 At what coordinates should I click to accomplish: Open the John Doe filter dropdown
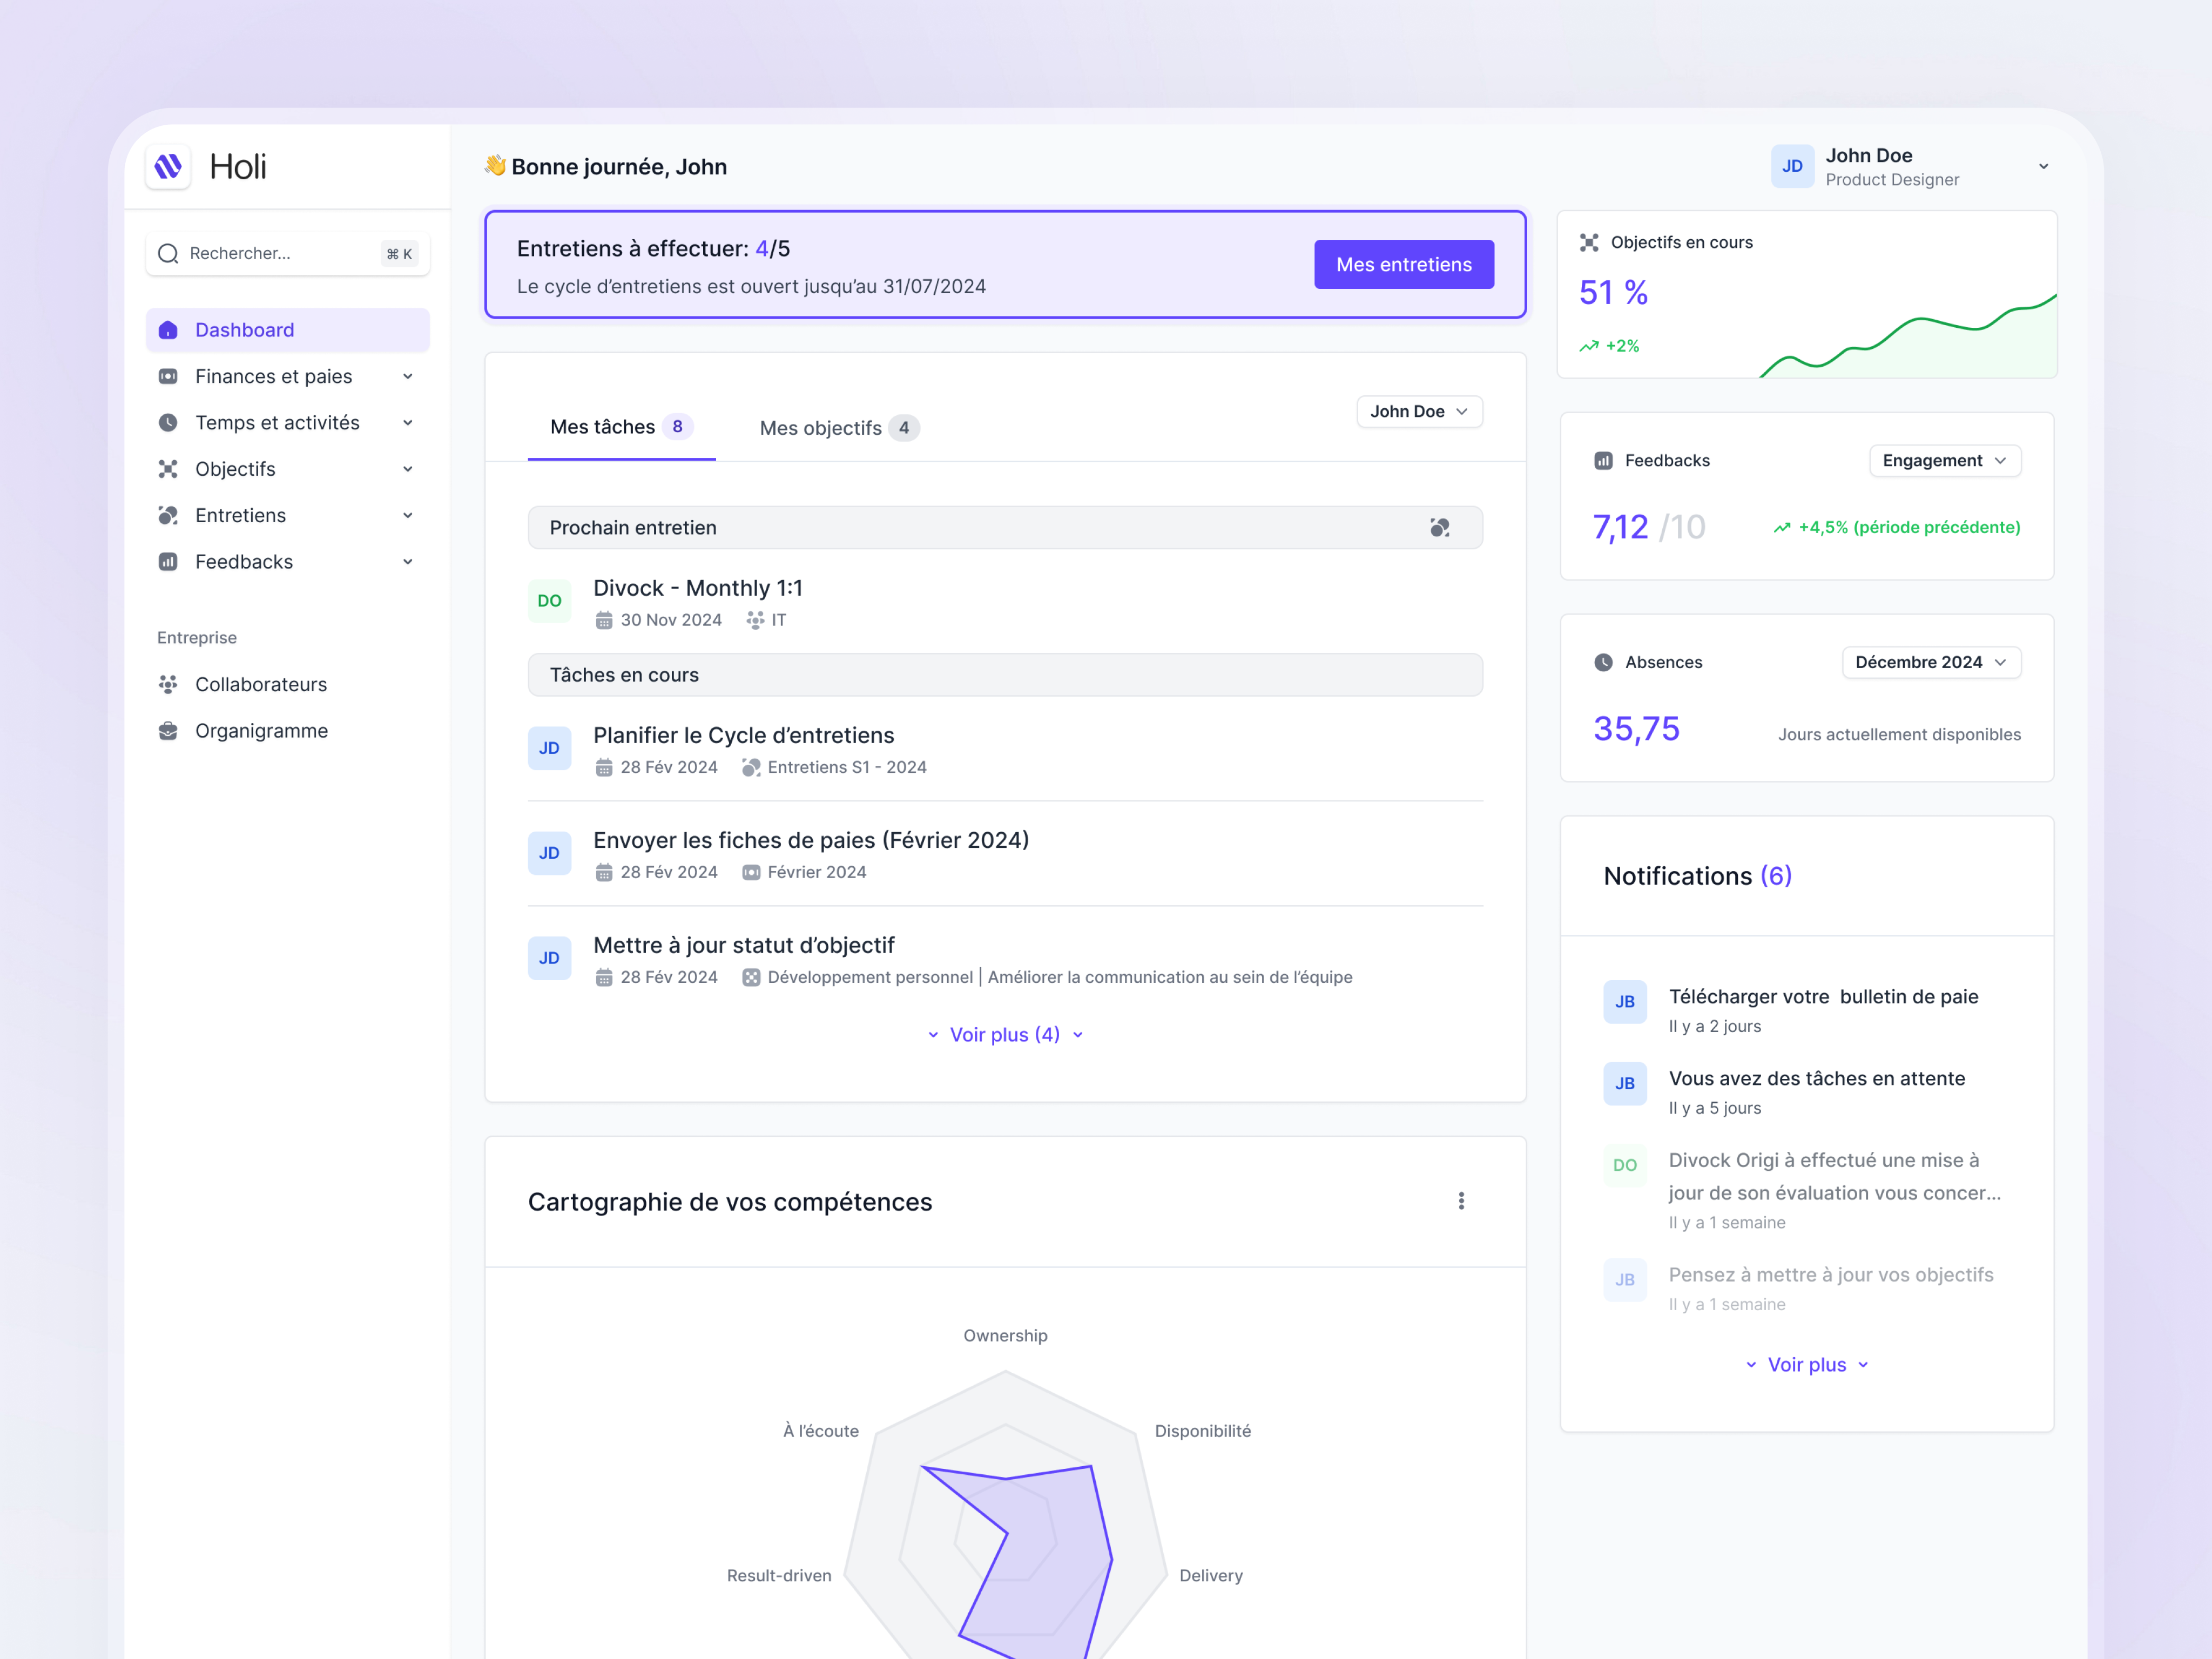point(1418,411)
